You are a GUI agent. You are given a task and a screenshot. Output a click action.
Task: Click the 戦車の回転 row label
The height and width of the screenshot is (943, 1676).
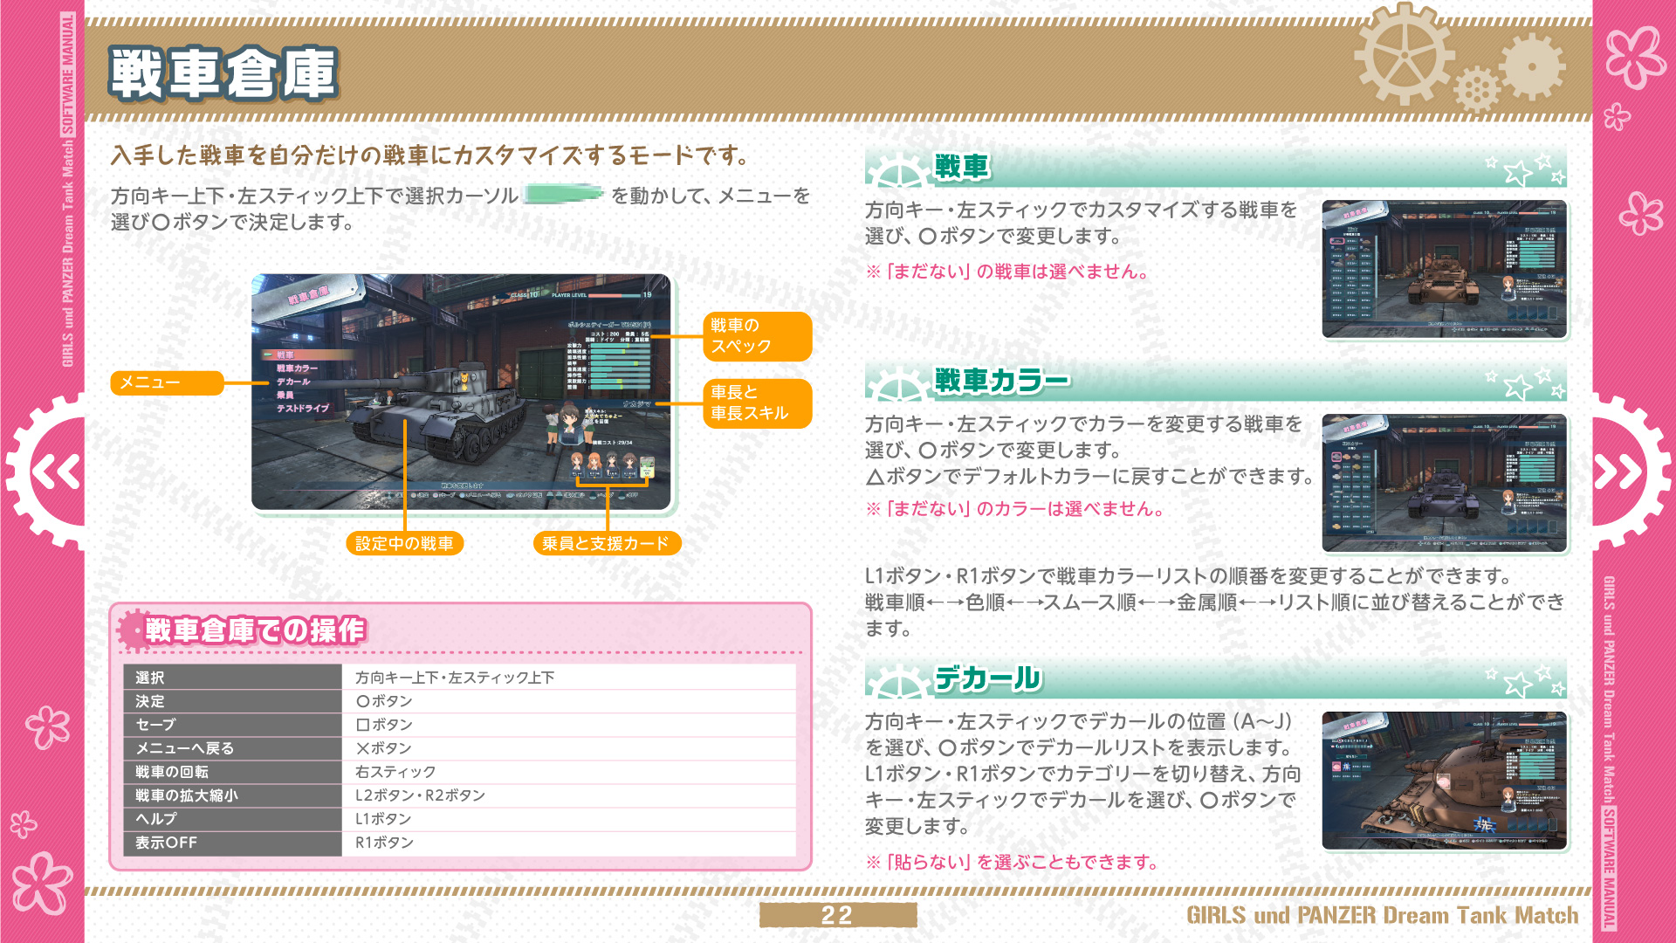pyautogui.click(x=232, y=772)
